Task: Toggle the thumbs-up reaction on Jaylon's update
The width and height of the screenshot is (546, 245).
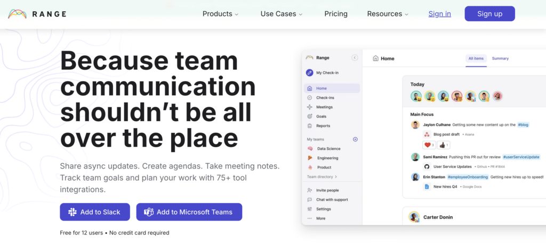Action: point(444,145)
